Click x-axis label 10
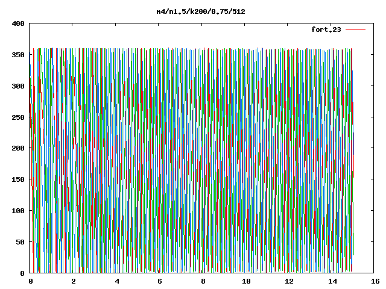 click(x=246, y=281)
